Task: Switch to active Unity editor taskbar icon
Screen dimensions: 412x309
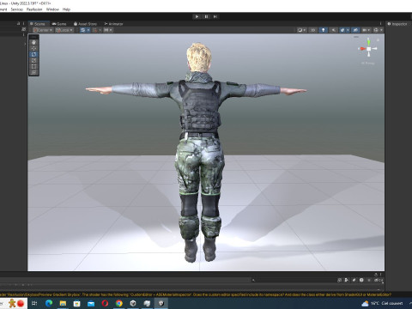Action: (x=161, y=303)
